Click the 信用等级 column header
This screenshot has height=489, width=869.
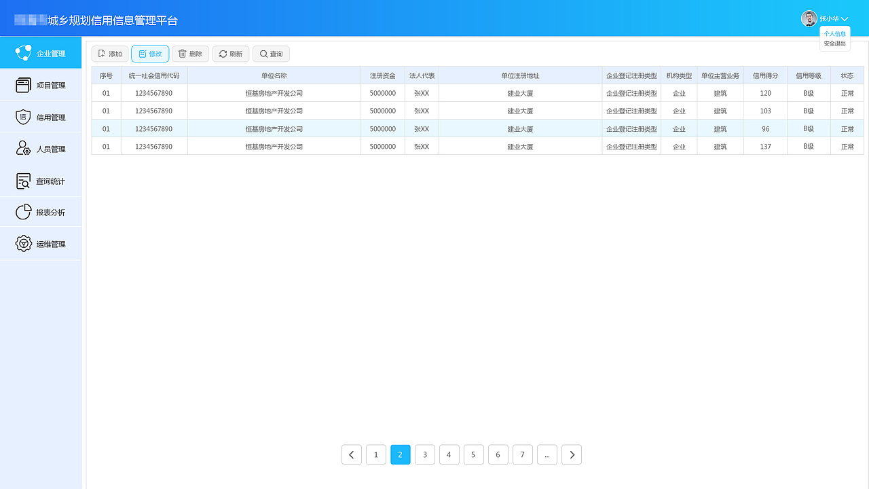(809, 75)
